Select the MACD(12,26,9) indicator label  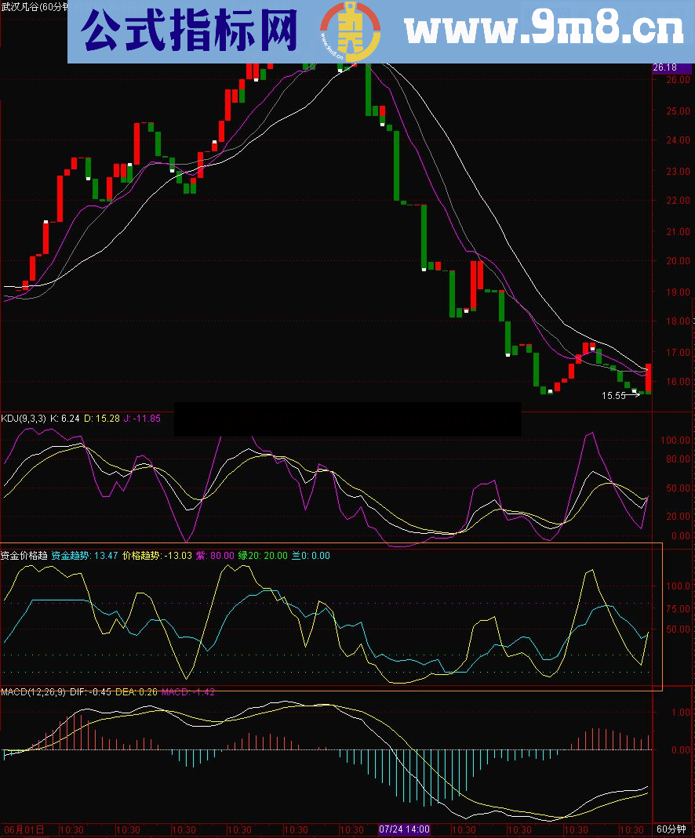pyautogui.click(x=33, y=692)
